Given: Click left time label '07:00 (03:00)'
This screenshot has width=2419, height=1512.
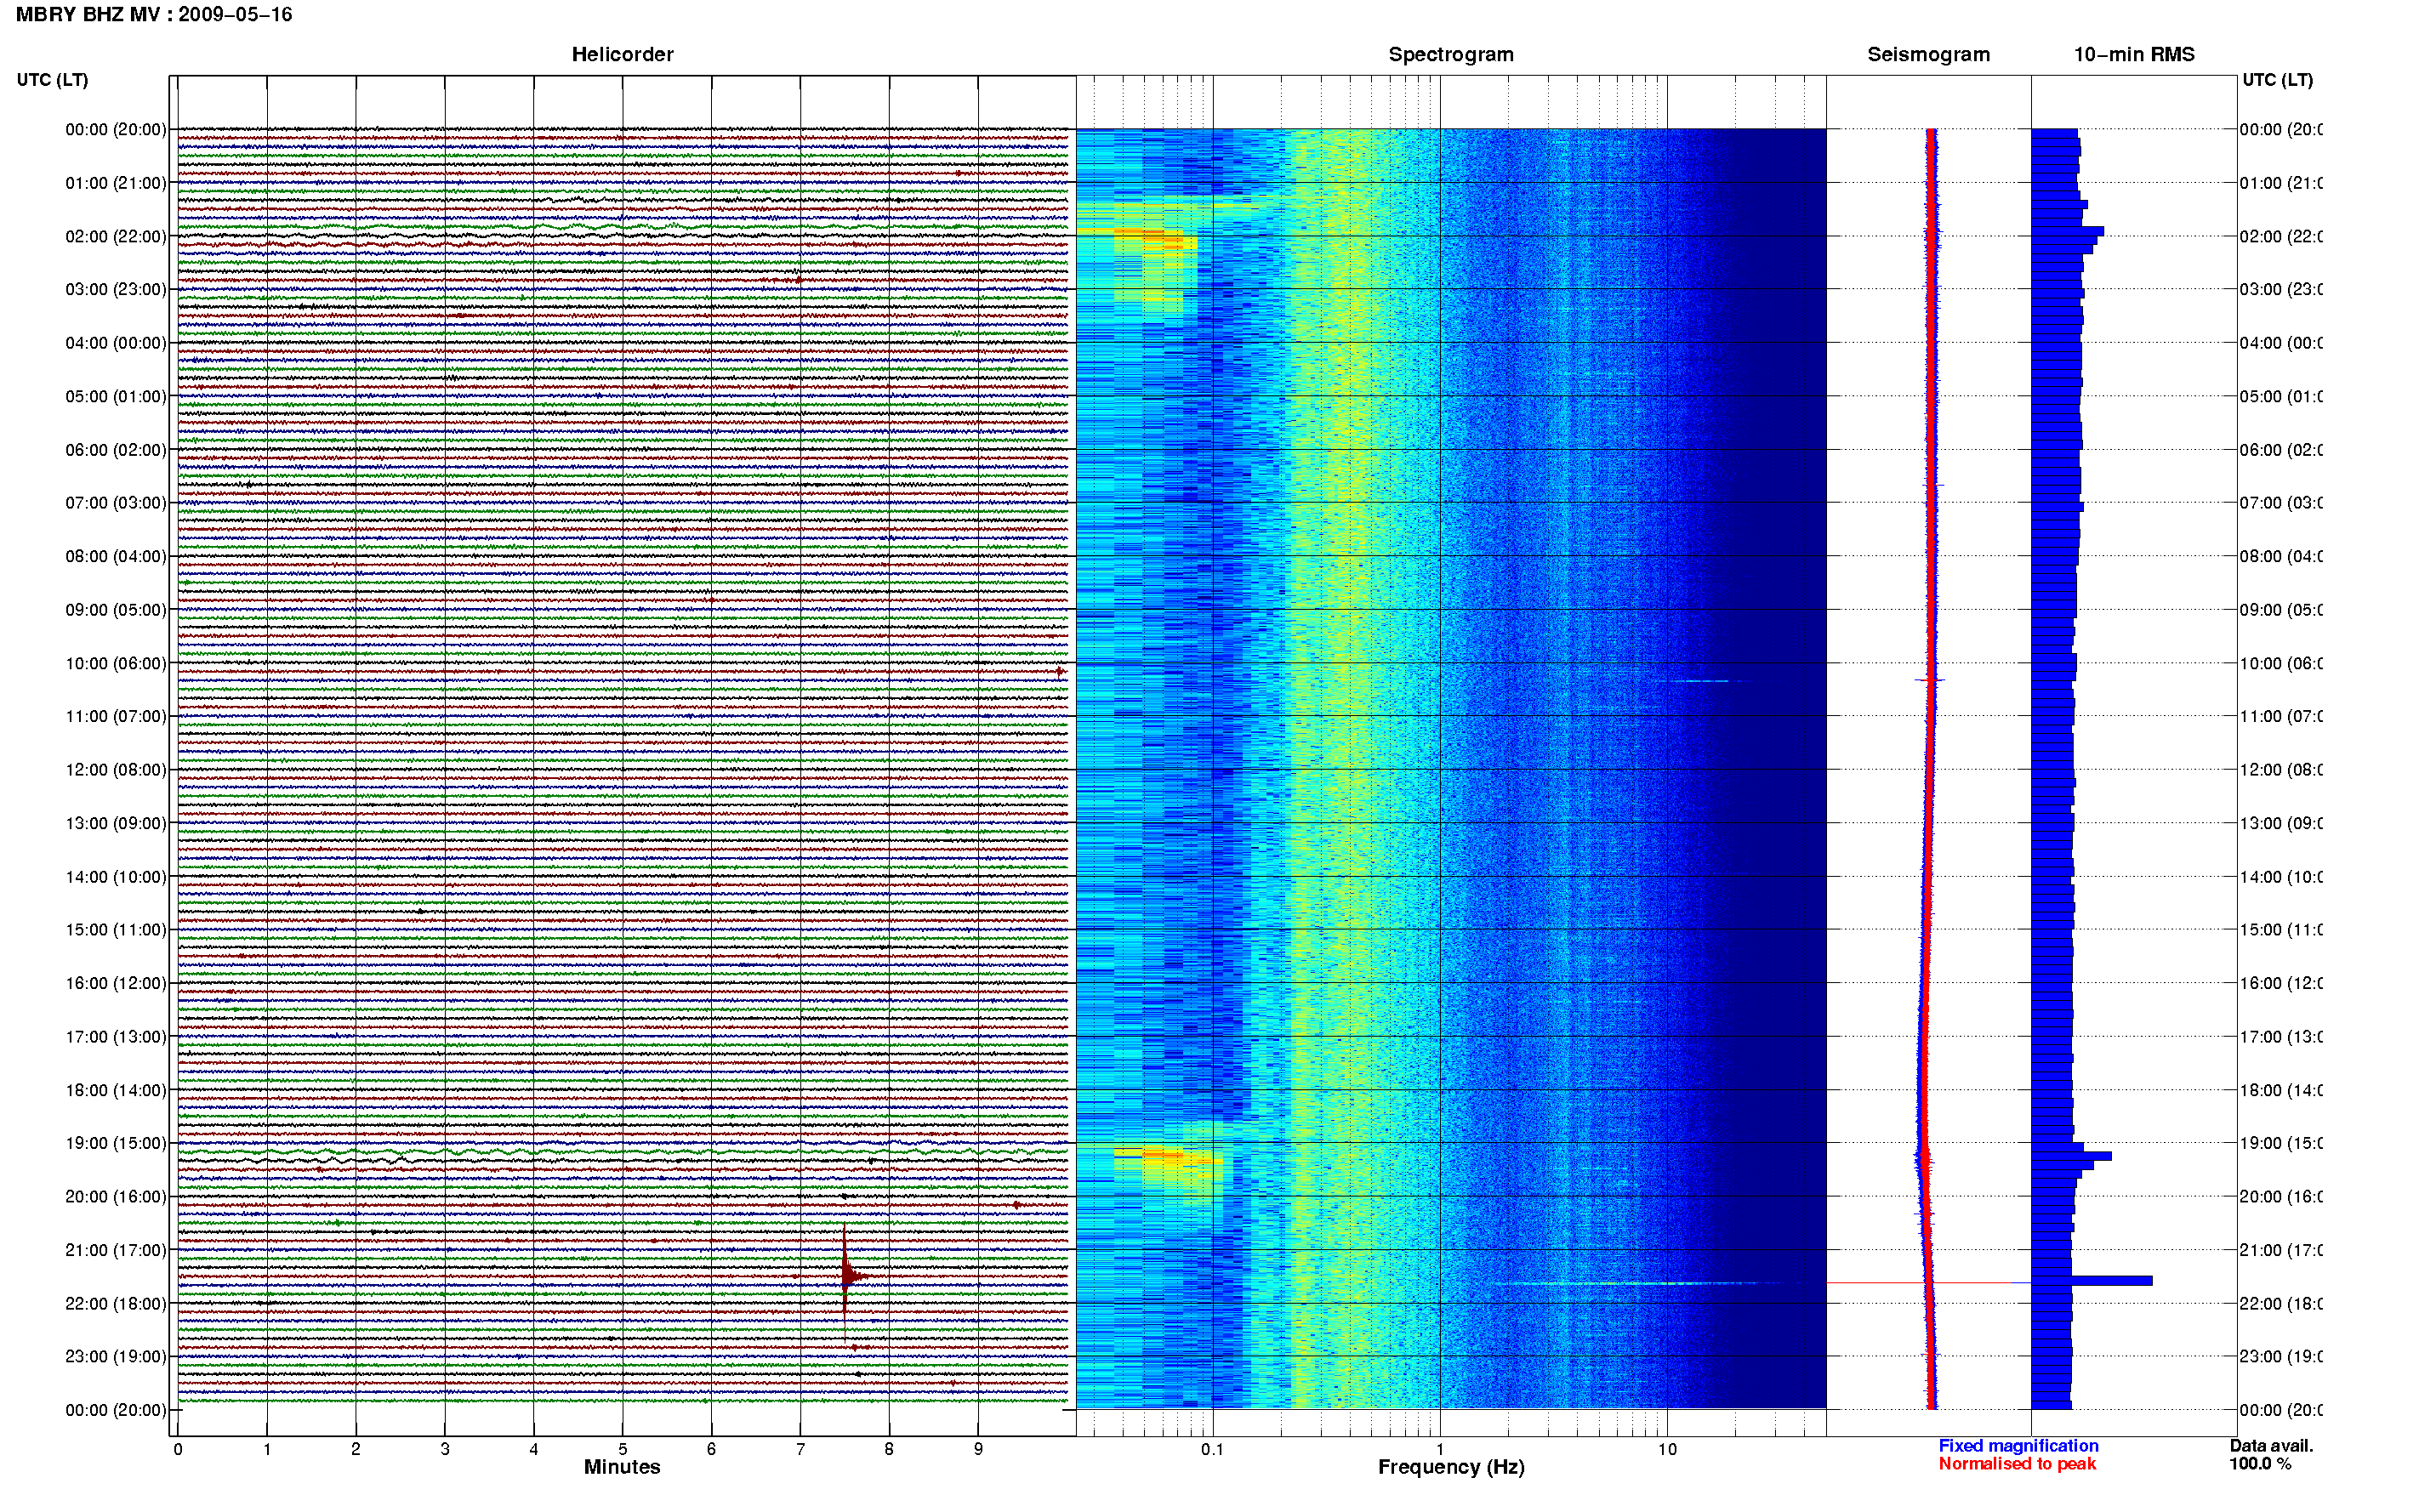Looking at the screenshot, I should click(x=116, y=502).
